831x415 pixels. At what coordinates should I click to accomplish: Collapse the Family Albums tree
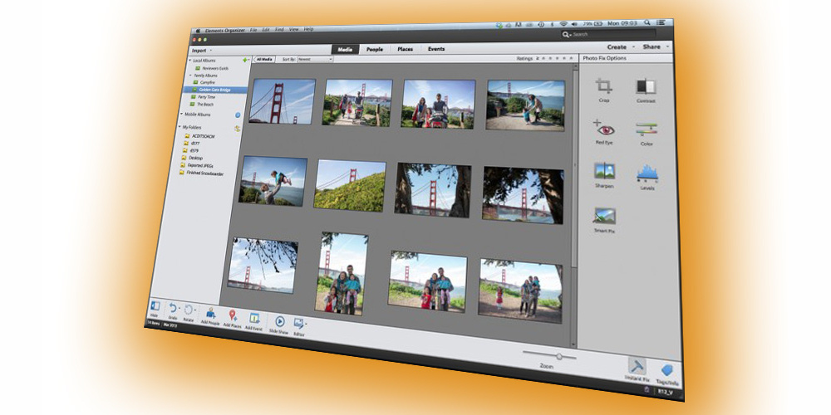point(189,76)
